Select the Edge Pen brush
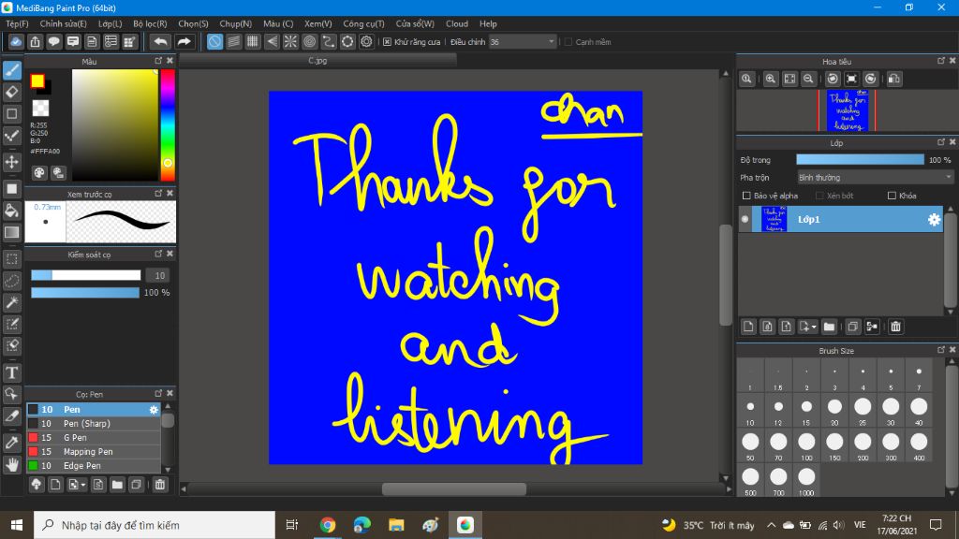959x539 pixels. click(x=93, y=466)
